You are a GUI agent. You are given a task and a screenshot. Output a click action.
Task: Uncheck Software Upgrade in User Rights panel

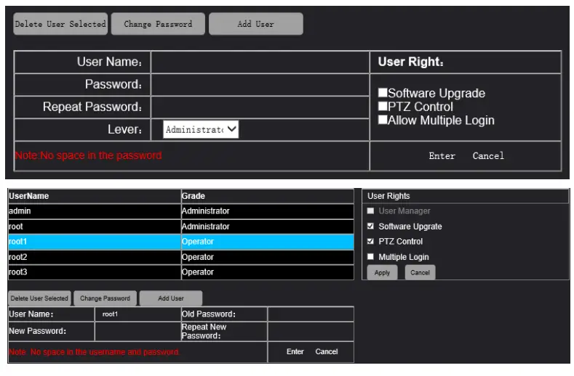tap(370, 226)
